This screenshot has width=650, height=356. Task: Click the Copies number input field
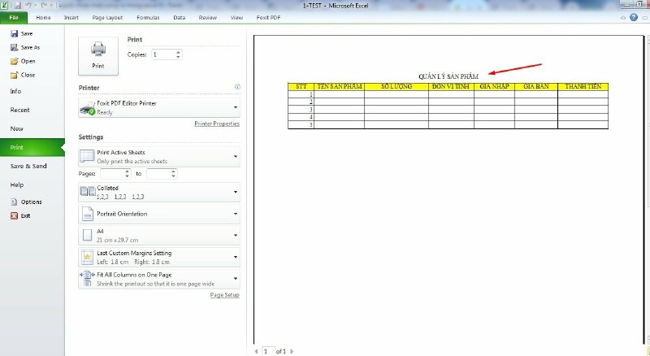(162, 54)
